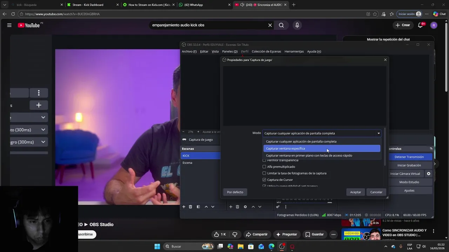Run the YouTube search with the magnifier button
This screenshot has width=449, height=252.
[281, 25]
